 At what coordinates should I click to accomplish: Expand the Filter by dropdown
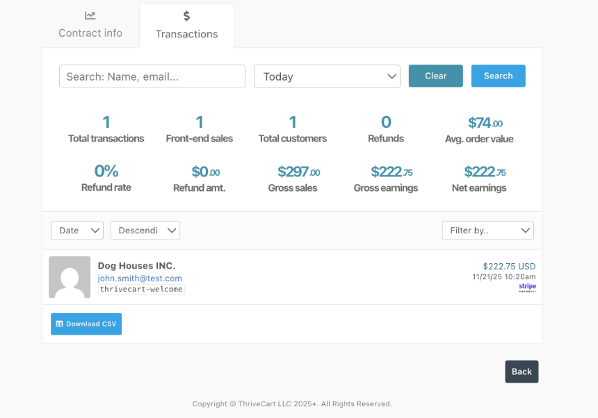(x=487, y=231)
